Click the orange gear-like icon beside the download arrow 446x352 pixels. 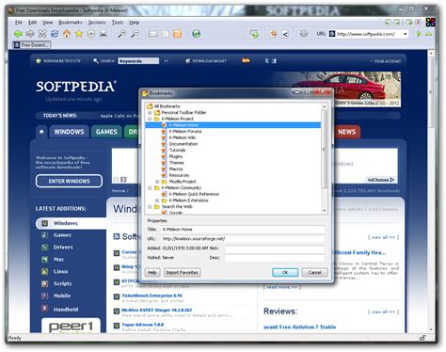(273, 34)
